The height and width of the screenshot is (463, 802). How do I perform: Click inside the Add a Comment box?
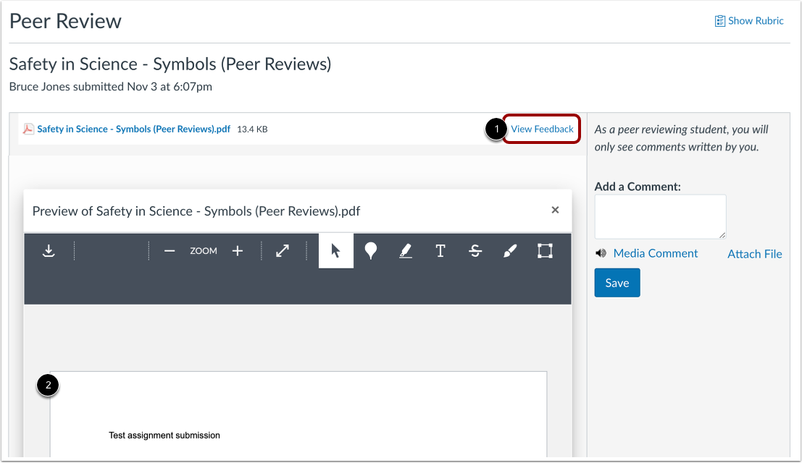[x=659, y=216]
